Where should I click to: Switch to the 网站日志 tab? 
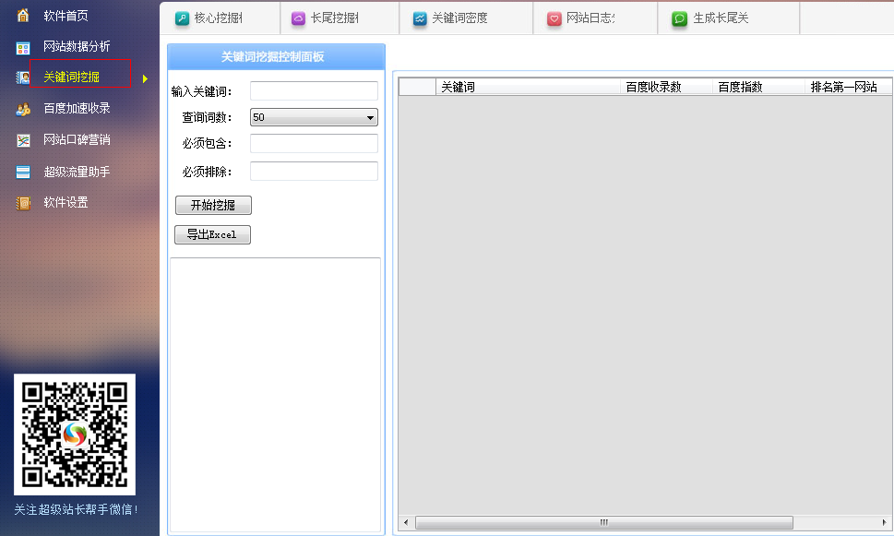coord(595,18)
